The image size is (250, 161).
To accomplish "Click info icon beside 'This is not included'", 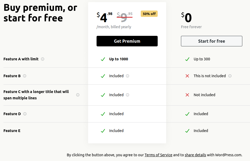I will click(230, 76).
